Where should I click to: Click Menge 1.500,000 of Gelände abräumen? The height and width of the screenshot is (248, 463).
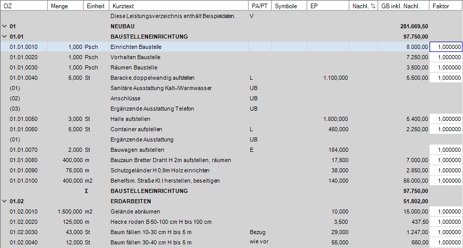(70, 211)
